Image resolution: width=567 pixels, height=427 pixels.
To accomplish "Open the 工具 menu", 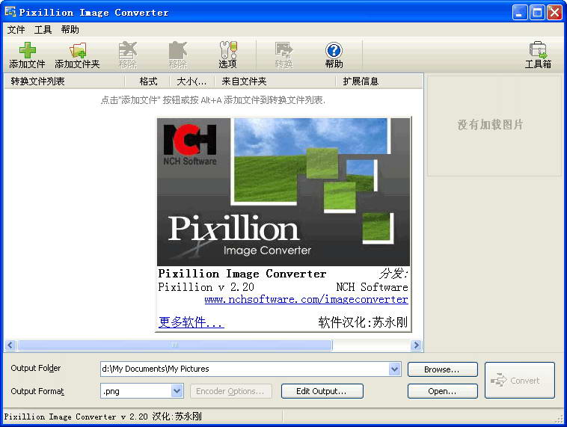I will point(43,30).
